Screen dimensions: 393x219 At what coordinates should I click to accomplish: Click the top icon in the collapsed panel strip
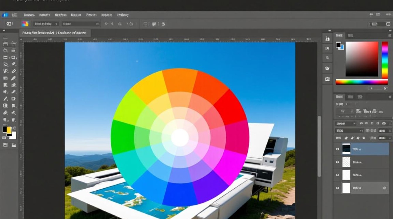pyautogui.click(x=327, y=39)
